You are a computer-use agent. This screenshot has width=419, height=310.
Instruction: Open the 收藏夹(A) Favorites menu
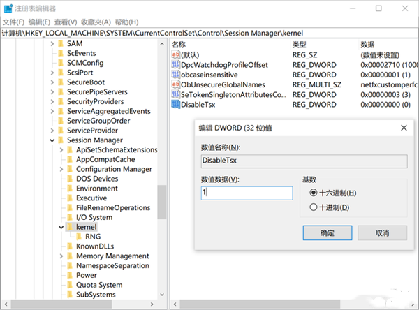(x=96, y=22)
